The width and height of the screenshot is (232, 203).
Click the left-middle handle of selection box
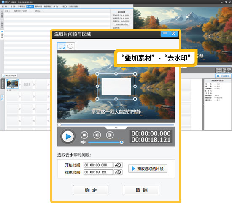(x=97, y=86)
